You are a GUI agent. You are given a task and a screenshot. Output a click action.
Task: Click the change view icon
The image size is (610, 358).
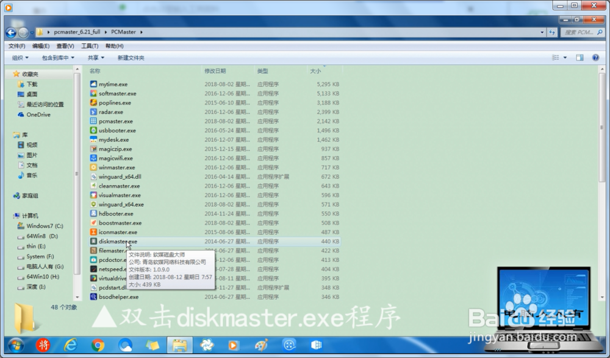point(556,57)
